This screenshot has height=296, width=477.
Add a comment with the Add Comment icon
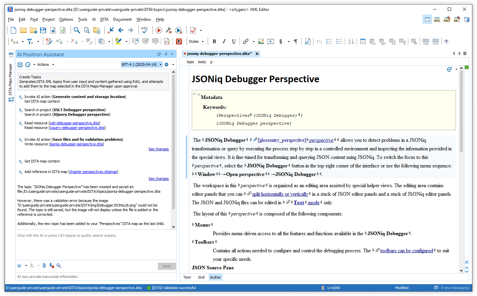(x=135, y=41)
